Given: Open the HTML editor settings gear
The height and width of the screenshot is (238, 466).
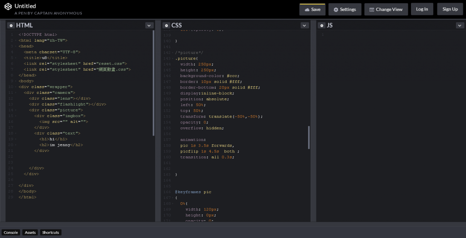Looking at the screenshot, I should [x=11, y=25].
